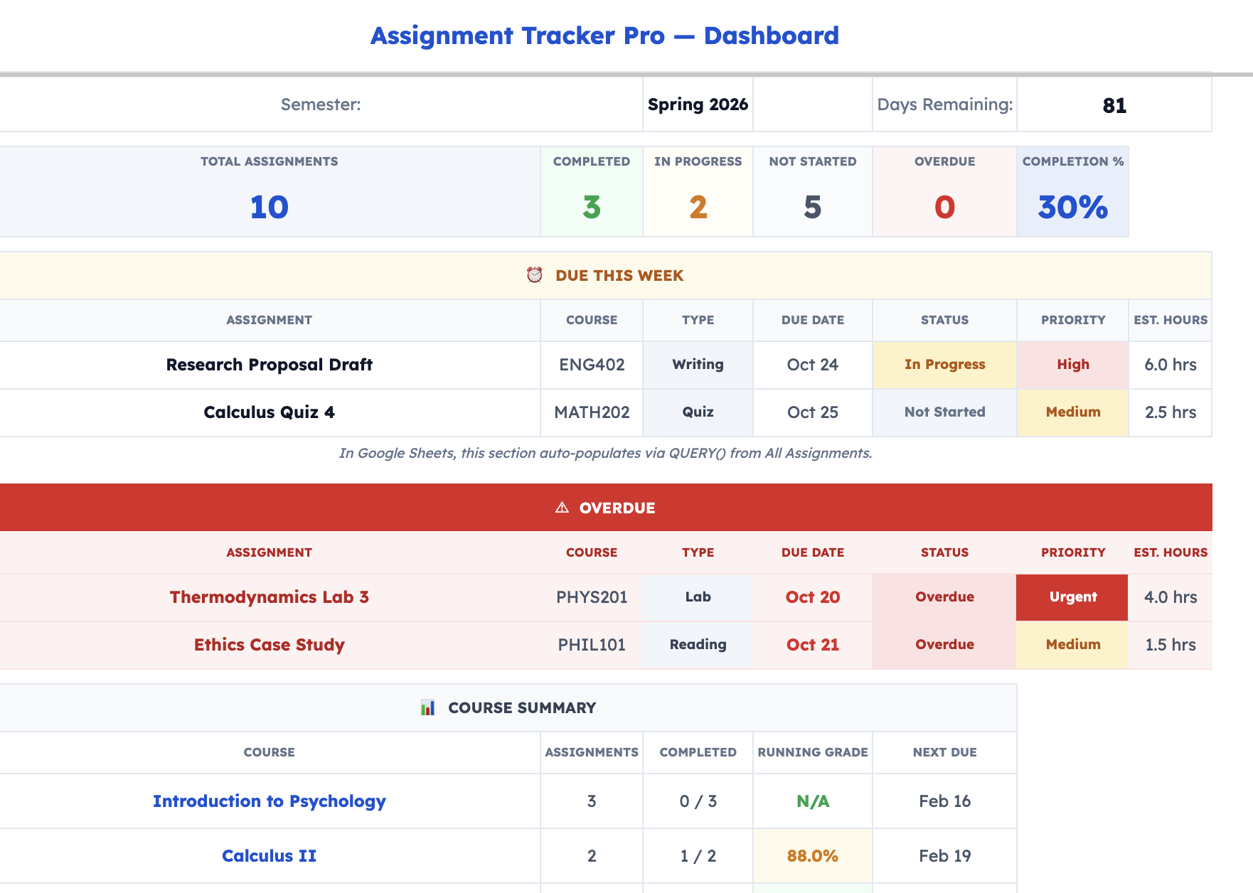Toggle the Overdue status badge for Ethics Case Study
1253x893 pixels.
pyautogui.click(x=944, y=645)
